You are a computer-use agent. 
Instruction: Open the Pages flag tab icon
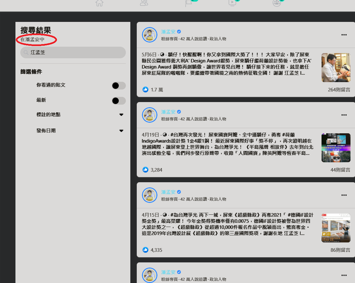pos(188,3)
